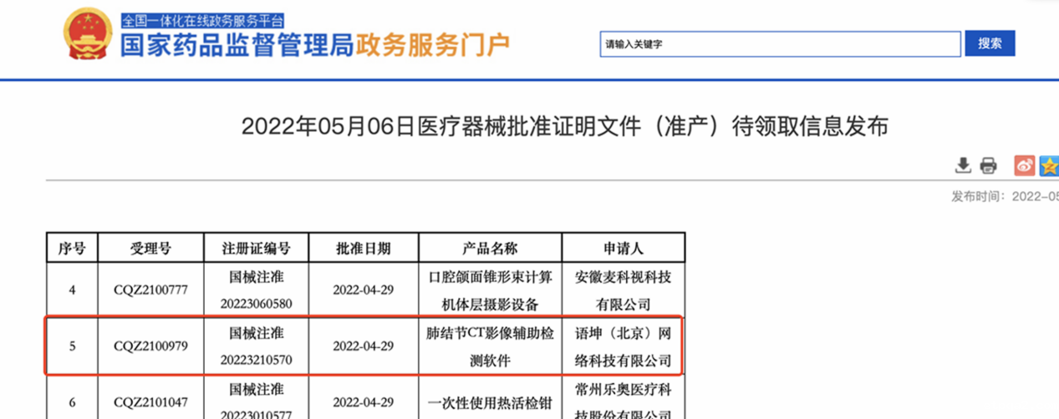Viewport: 1059px width, 419px height.
Task: Click the 序号 column header
Action: (72, 248)
